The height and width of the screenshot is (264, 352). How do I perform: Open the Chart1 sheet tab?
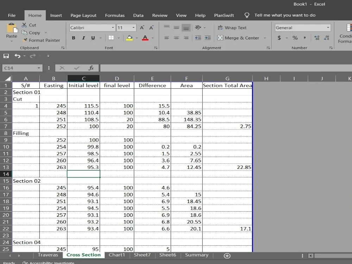117,255
